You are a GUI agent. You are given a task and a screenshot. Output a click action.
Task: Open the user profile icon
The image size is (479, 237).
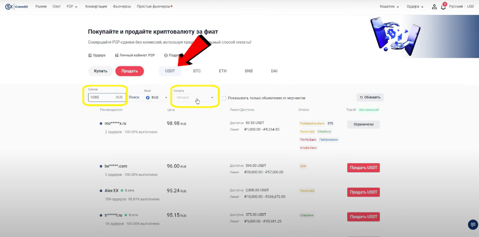(x=434, y=7)
